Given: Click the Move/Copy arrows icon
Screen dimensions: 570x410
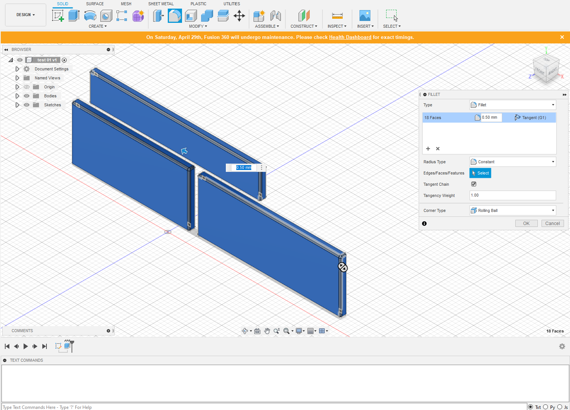Looking at the screenshot, I should (x=239, y=16).
